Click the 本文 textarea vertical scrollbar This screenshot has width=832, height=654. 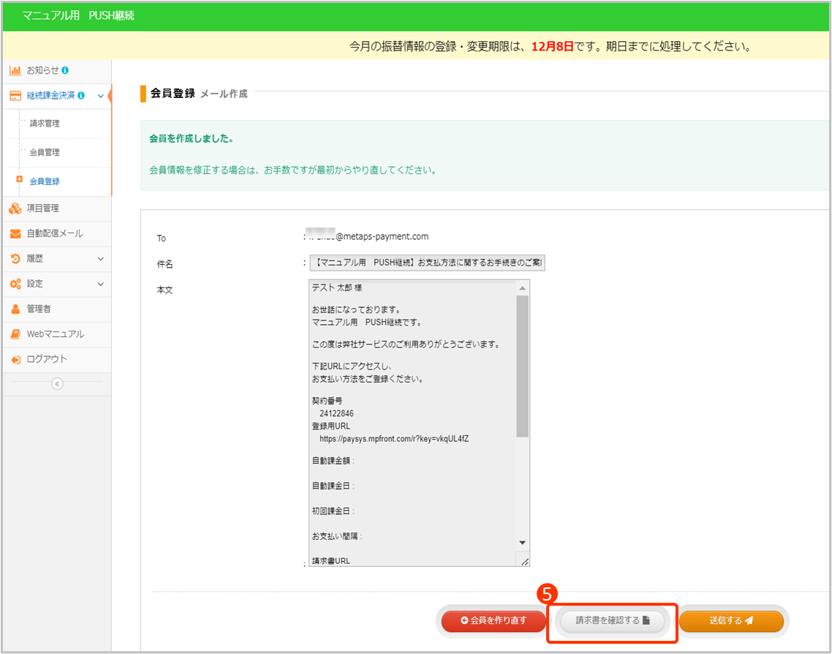point(522,366)
